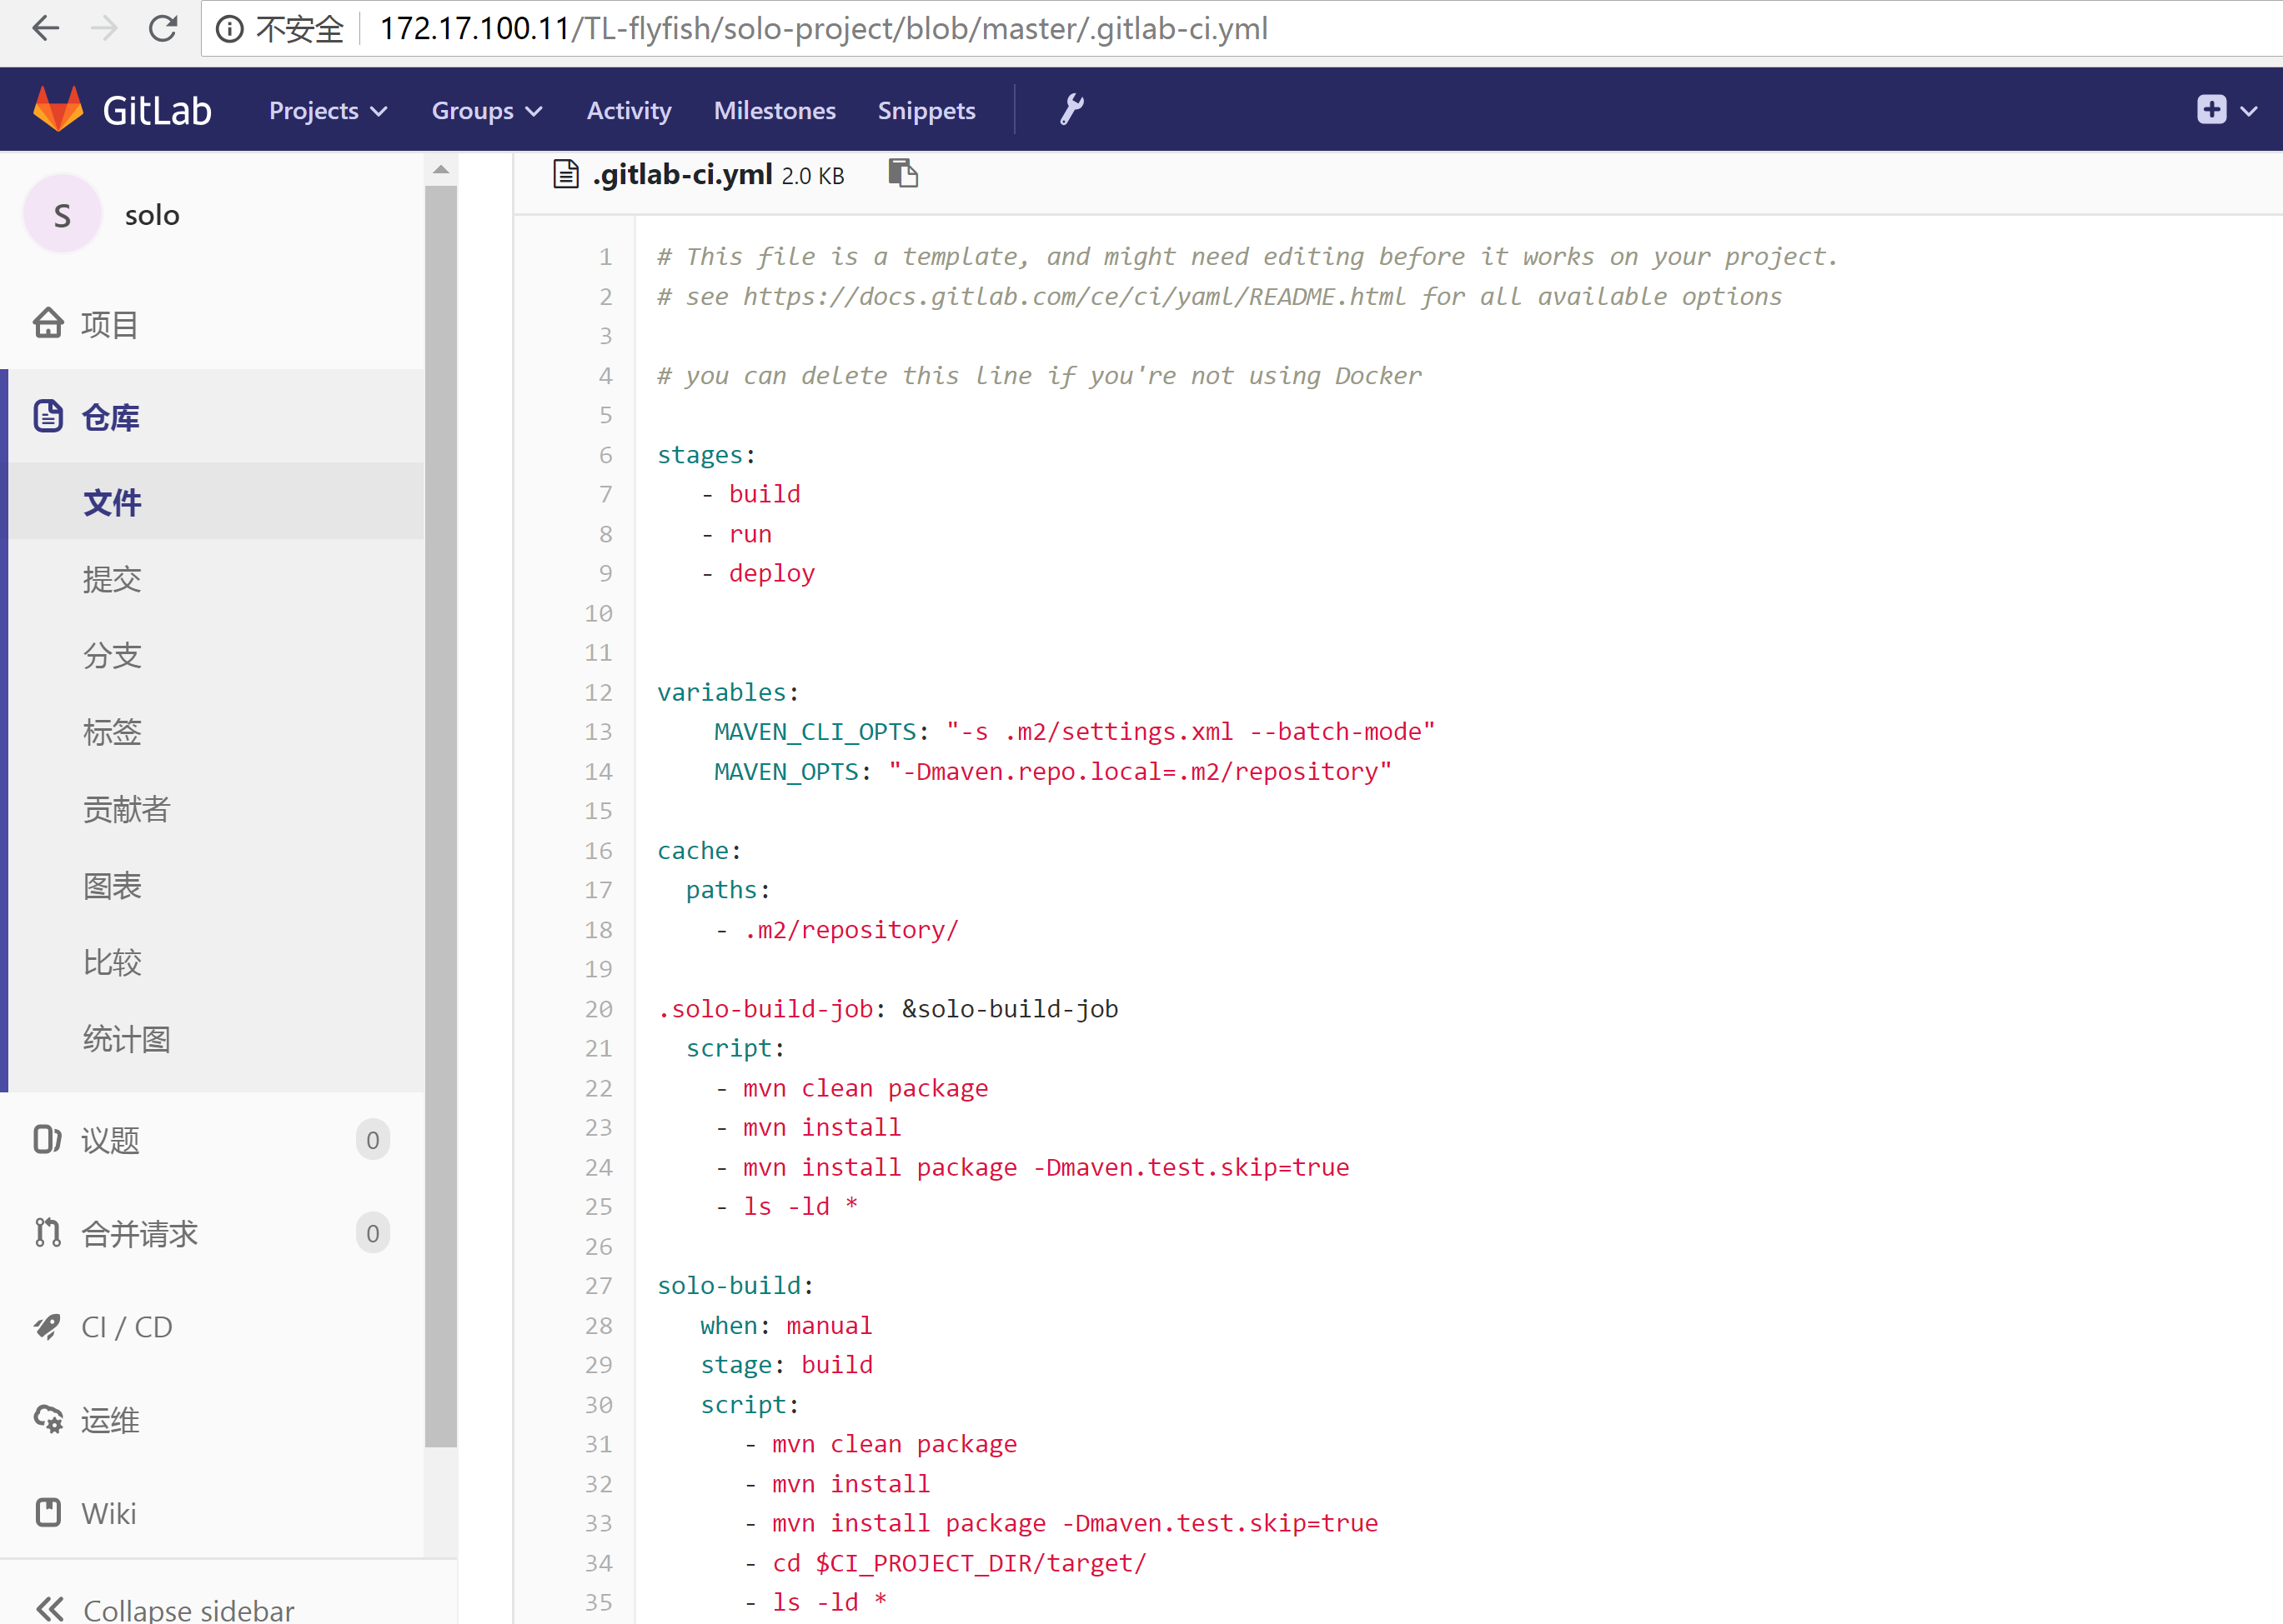Click the issues count badge 0
Viewport: 2283px width, 1624px height.
[372, 1139]
